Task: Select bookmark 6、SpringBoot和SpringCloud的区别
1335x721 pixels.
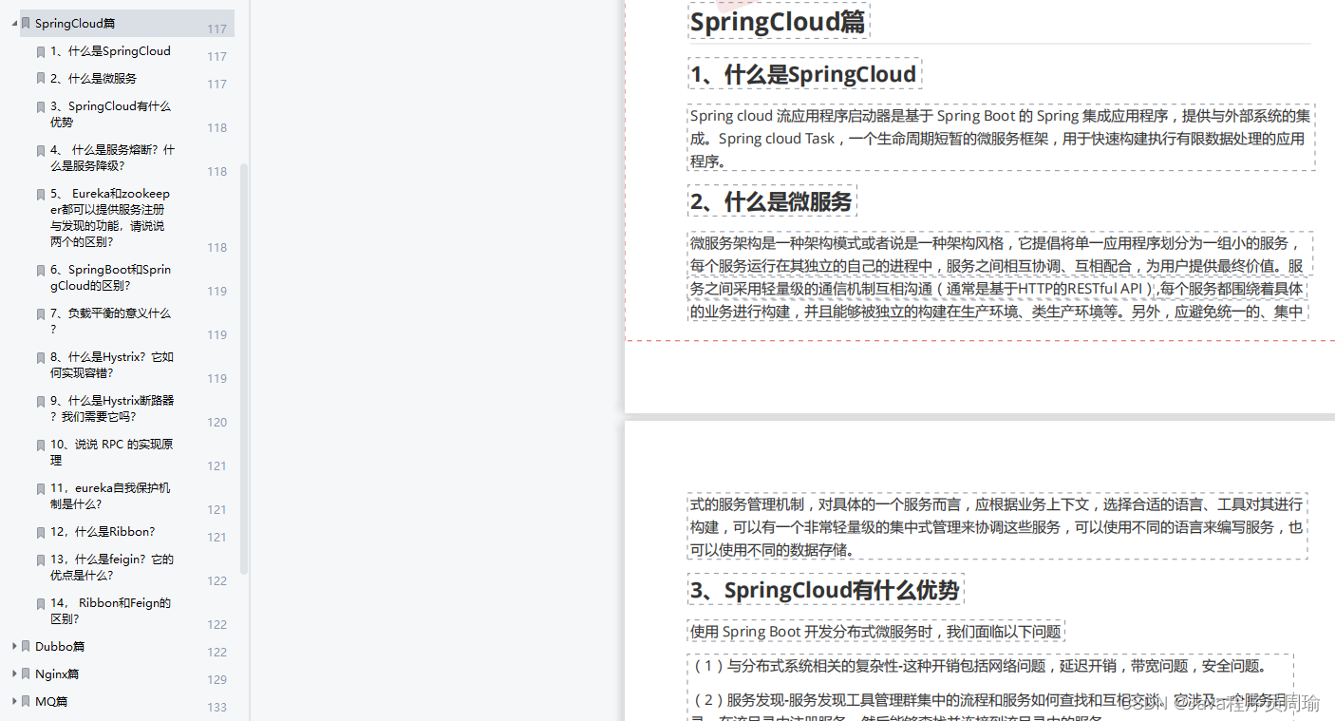Action: tap(110, 277)
